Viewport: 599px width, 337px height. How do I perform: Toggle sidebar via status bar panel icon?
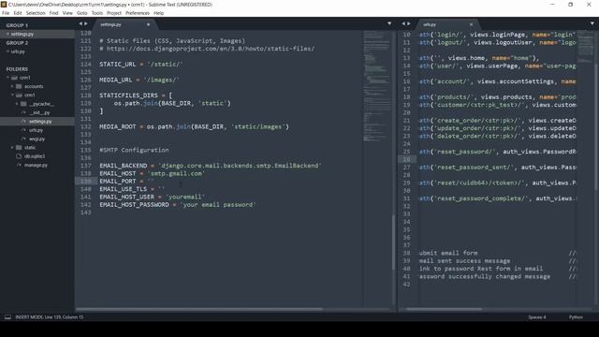pyautogui.click(x=7, y=317)
